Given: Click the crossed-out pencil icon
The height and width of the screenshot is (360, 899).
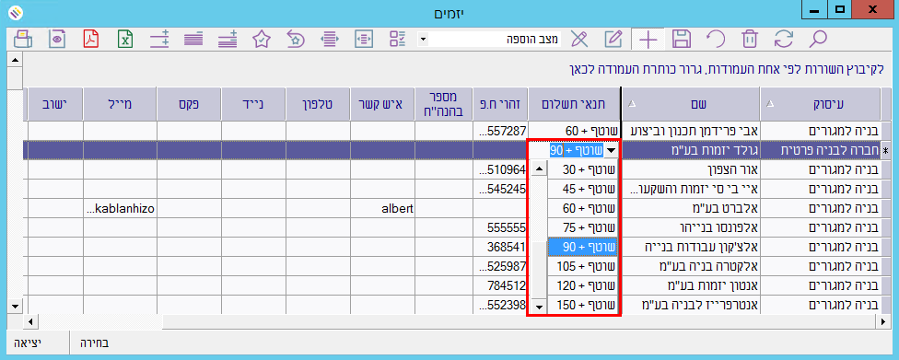Looking at the screenshot, I should click(579, 39).
